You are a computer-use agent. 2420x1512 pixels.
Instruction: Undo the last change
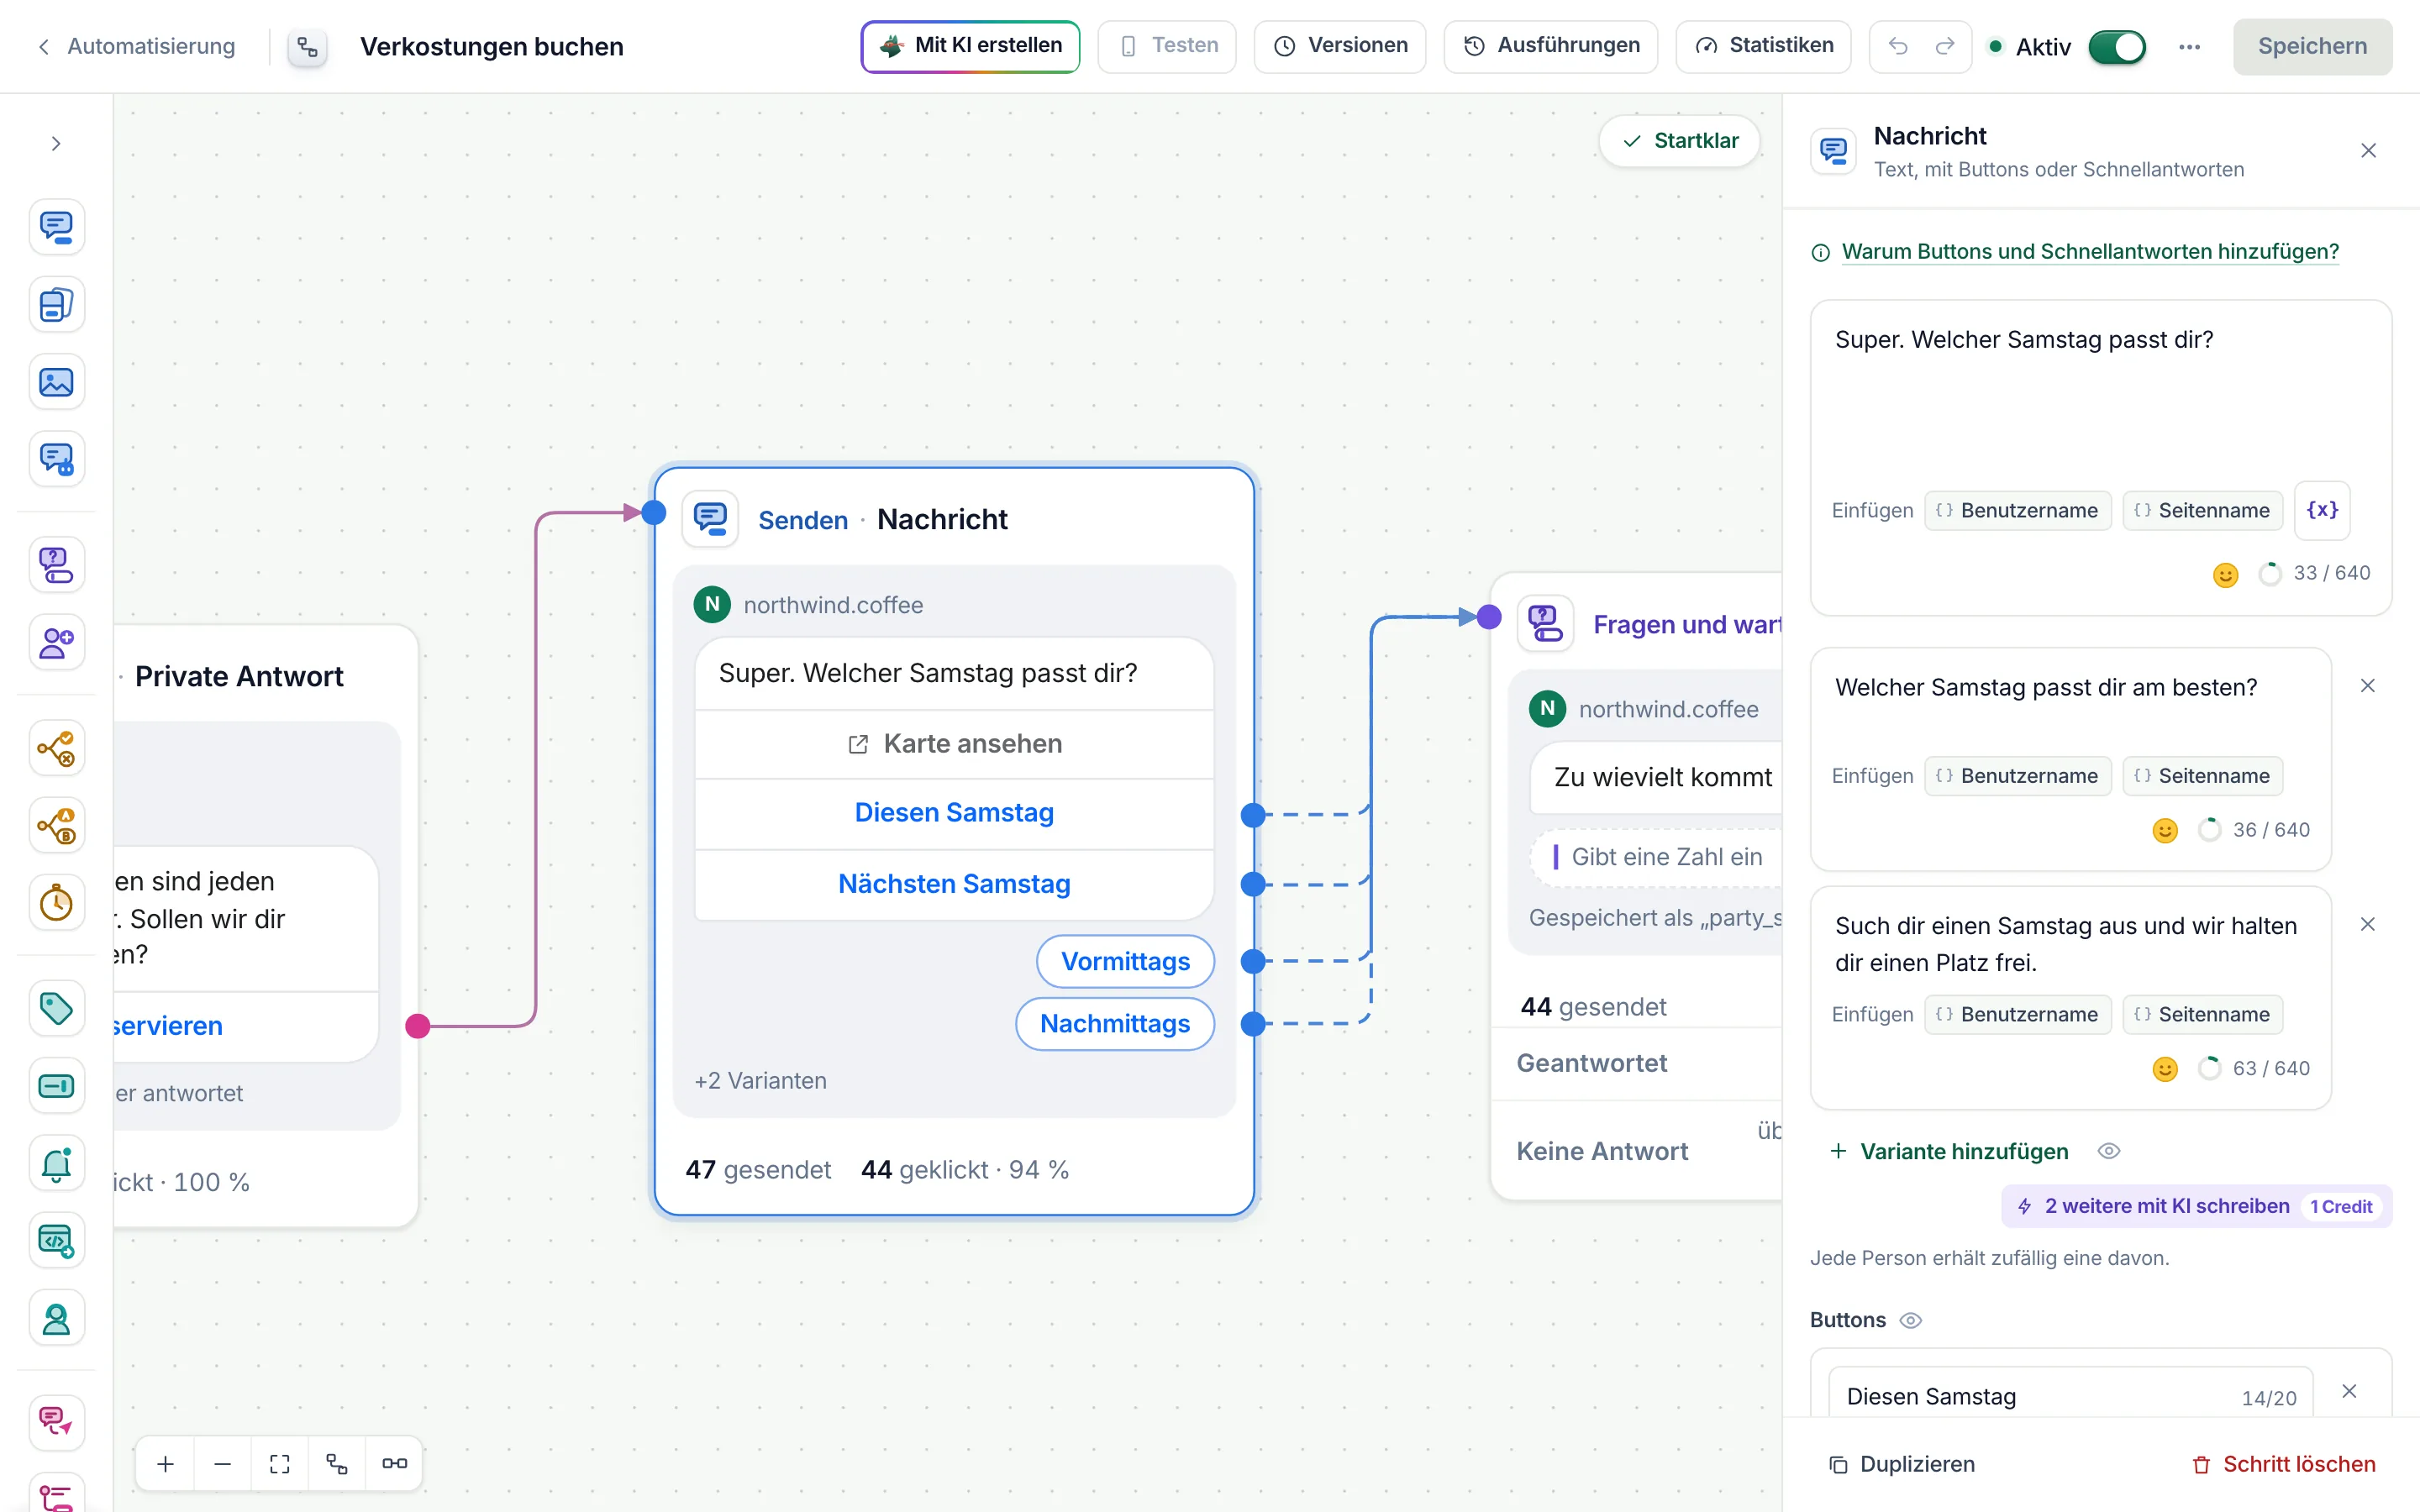pos(1897,46)
